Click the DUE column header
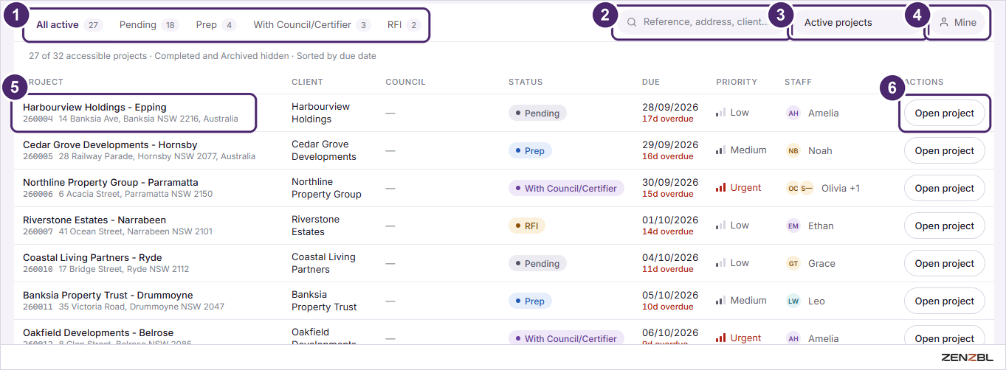1006x370 pixels. pos(651,82)
